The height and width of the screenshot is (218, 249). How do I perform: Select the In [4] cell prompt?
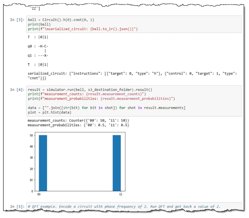click(x=17, y=90)
